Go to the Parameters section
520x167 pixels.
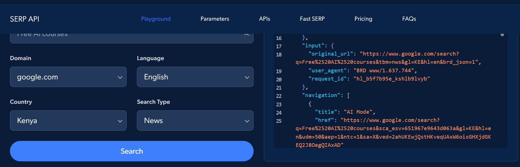coord(215,19)
